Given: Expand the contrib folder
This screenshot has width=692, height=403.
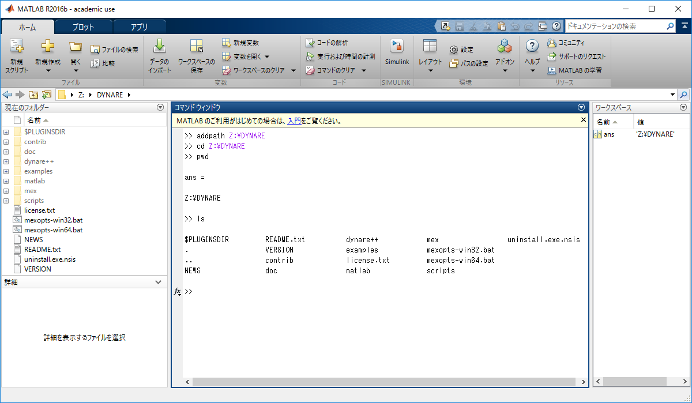Looking at the screenshot, I should (6, 142).
